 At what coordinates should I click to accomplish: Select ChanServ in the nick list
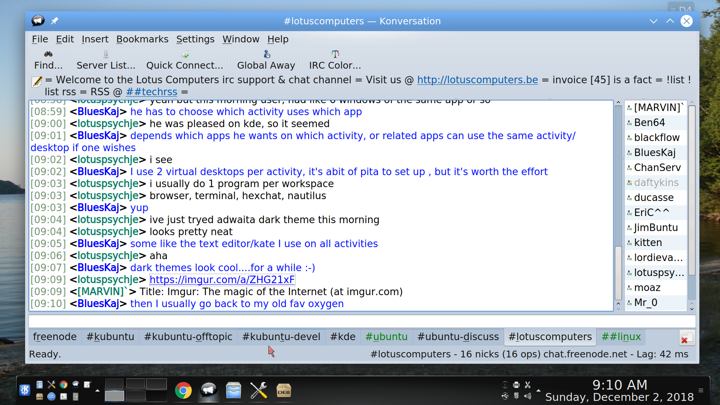click(656, 168)
